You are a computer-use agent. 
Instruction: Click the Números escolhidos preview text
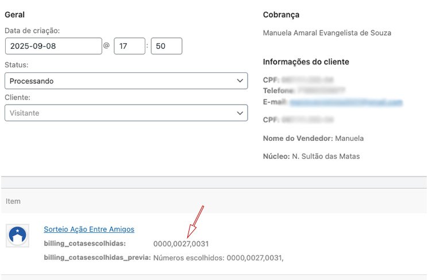[218, 258]
